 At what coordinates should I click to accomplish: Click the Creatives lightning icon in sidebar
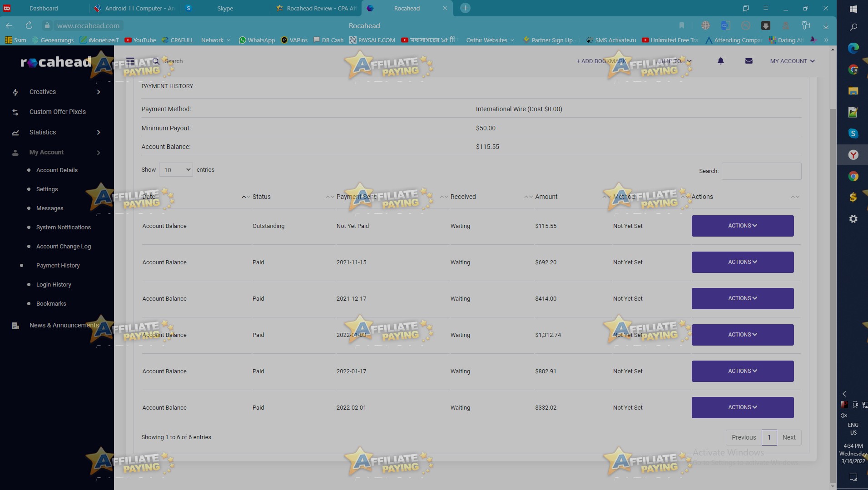(15, 92)
